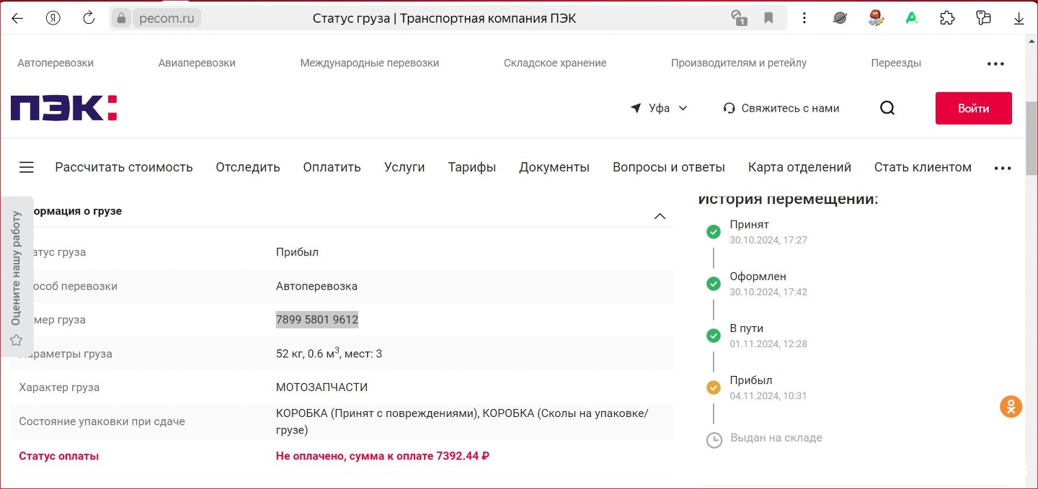Collapse the cargo information section chevron
Viewport: 1038px width, 489px height.
tap(660, 216)
